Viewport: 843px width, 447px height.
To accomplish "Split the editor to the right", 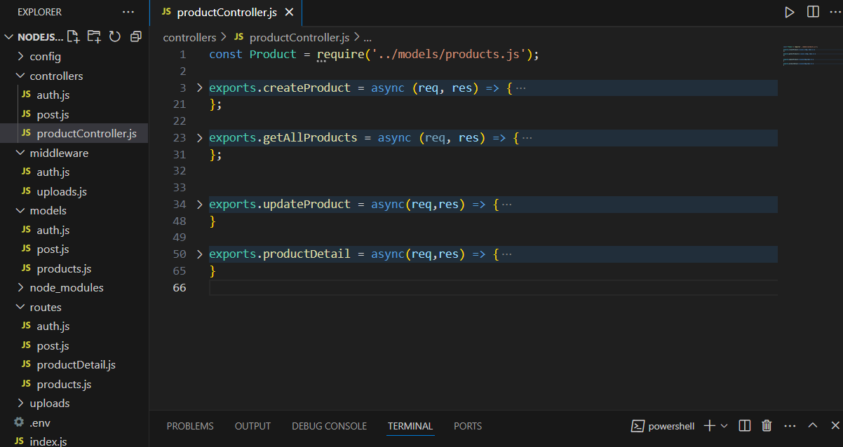I will (813, 12).
